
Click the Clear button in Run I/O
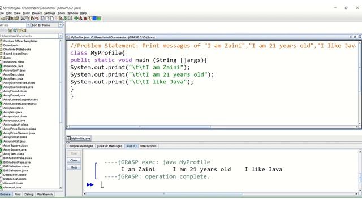74,160
